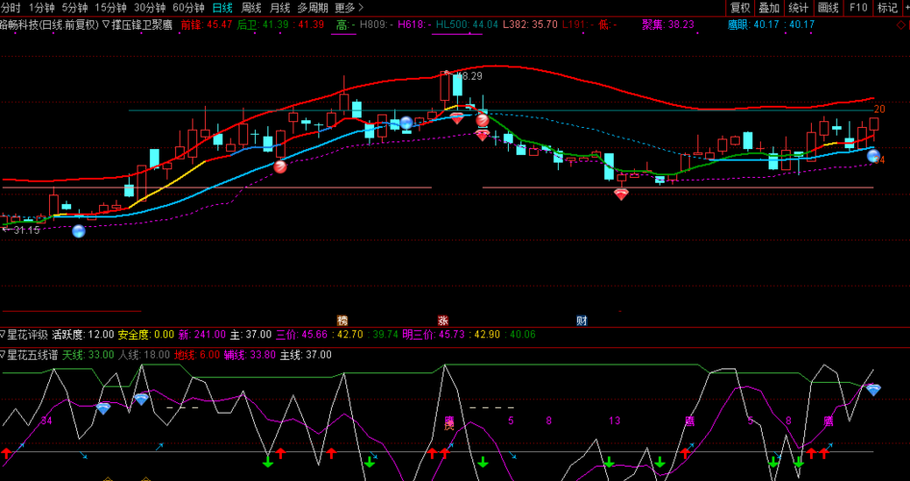Image resolution: width=910 pixels, height=481 pixels.
Task: Switch to the 60分钟 period tab
Action: point(189,8)
